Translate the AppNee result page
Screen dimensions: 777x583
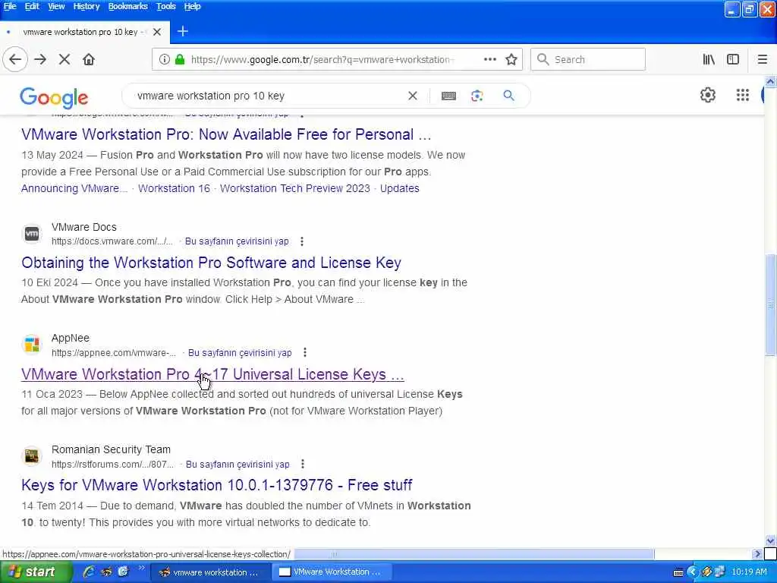(240, 353)
